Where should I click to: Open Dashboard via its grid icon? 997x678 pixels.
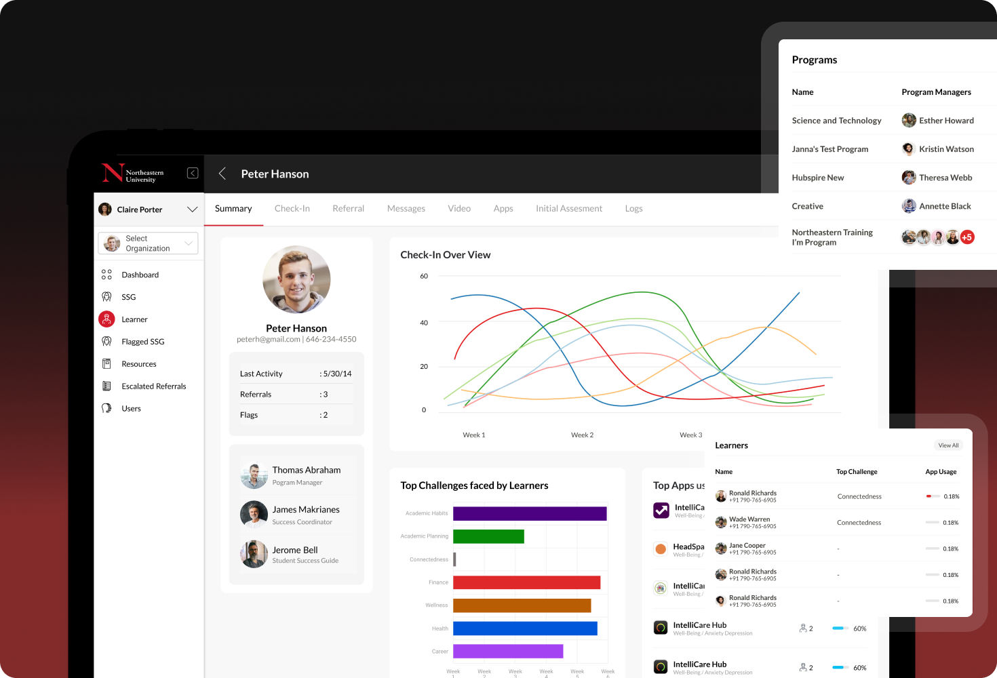pos(106,275)
